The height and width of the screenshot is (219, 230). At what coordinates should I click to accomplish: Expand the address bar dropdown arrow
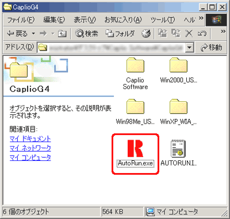click(x=190, y=48)
